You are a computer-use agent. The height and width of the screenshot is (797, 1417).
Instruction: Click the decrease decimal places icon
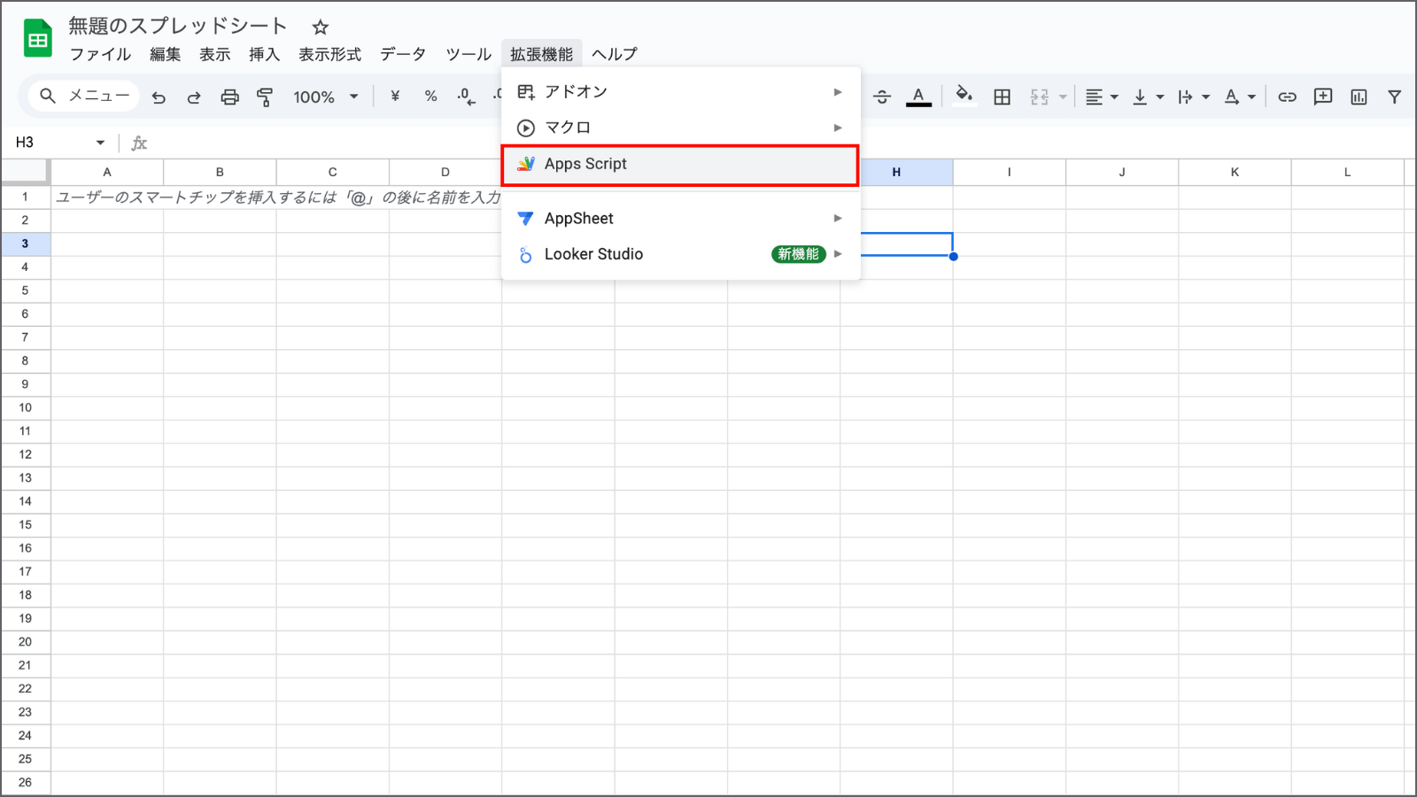pyautogui.click(x=466, y=97)
